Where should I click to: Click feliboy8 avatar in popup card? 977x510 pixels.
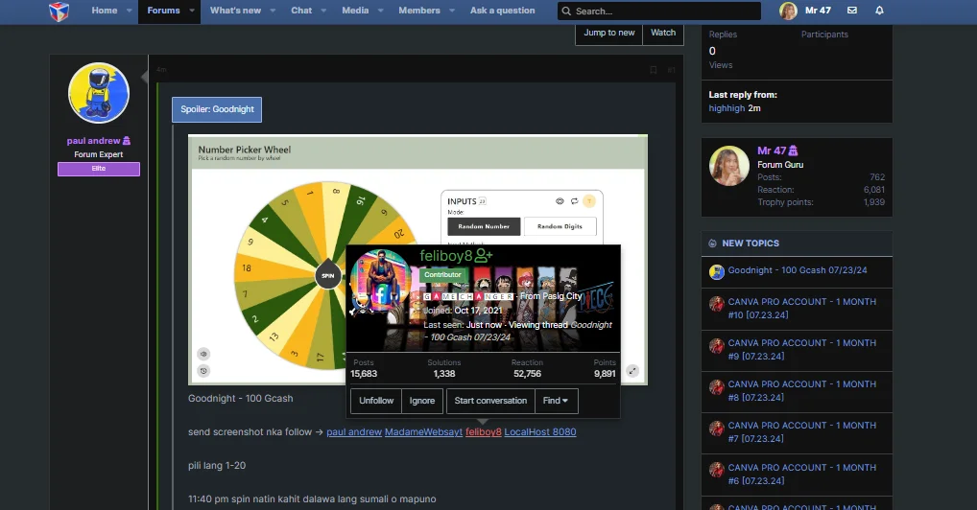click(380, 281)
